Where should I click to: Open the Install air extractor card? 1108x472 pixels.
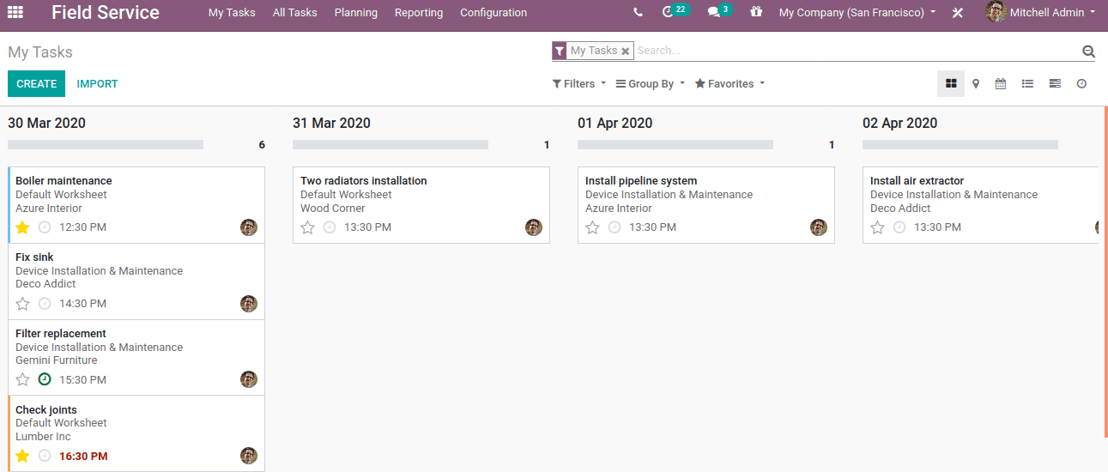pyautogui.click(x=981, y=205)
